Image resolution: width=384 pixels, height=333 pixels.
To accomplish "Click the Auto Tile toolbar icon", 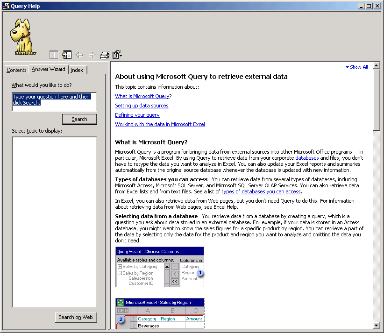I will pyautogui.click(x=54, y=55).
